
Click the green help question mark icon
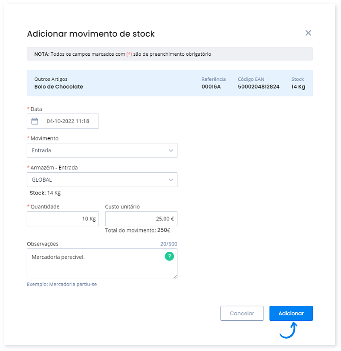click(x=169, y=257)
